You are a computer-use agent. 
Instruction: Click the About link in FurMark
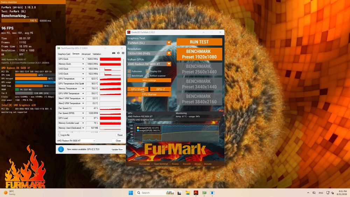point(197,164)
